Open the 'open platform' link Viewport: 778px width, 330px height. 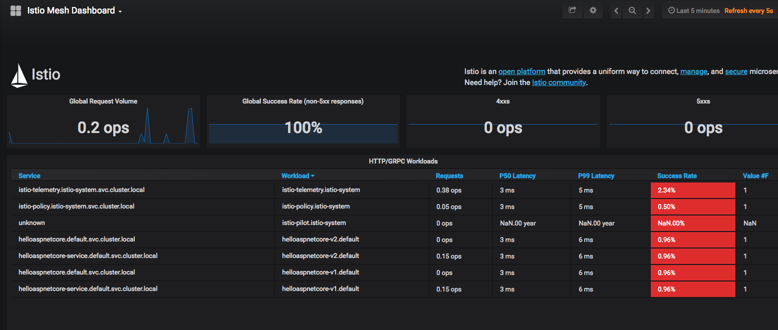coord(522,71)
